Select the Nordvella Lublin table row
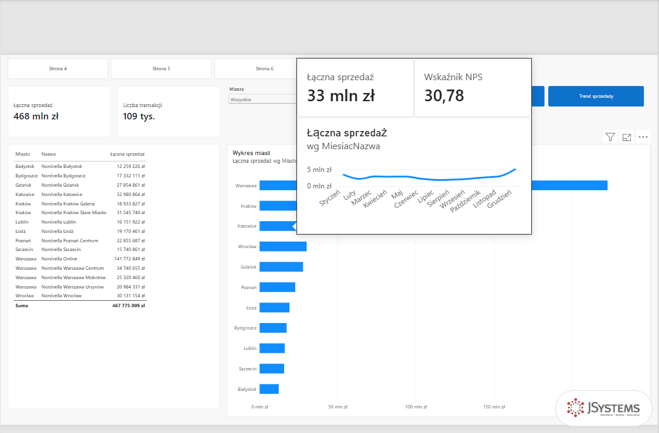Viewport: 659px width, 433px height. 80,222
